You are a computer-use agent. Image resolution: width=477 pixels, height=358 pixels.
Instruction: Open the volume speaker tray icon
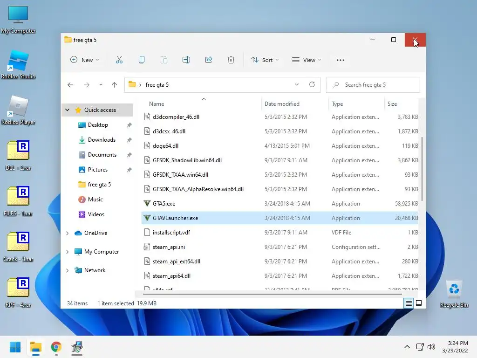[x=431, y=347]
